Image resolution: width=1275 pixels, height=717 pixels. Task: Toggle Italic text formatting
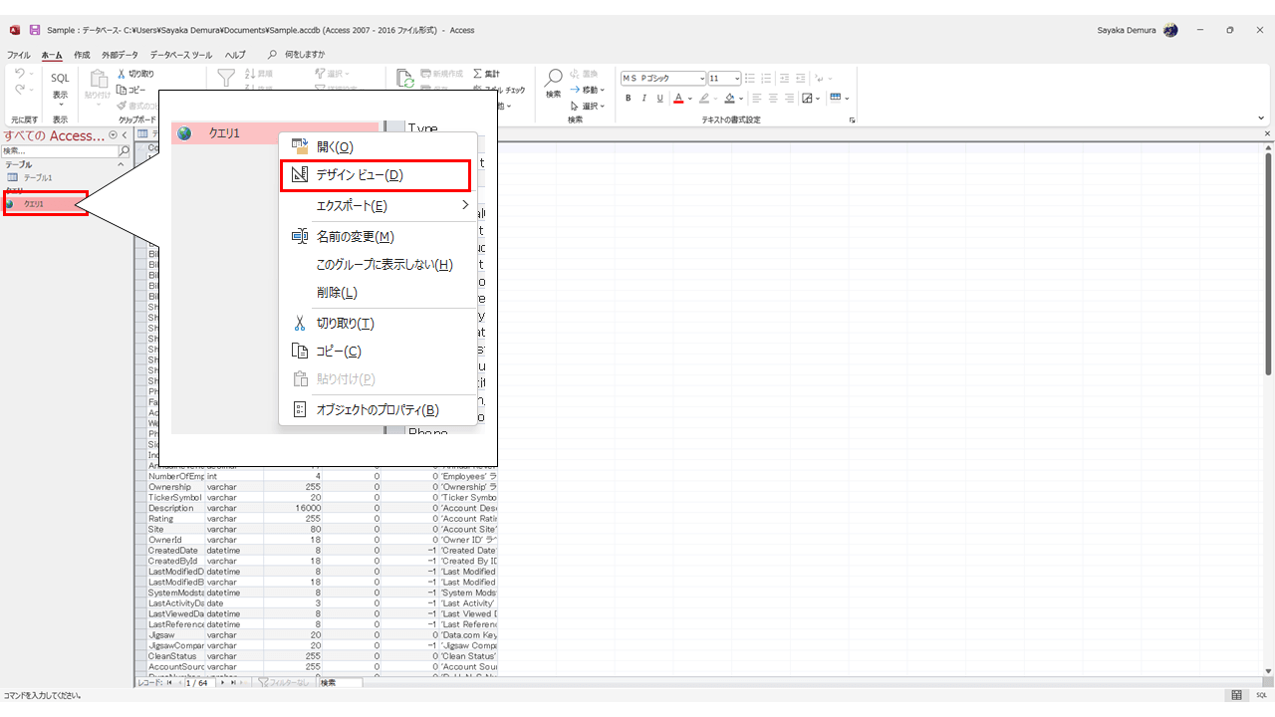644,98
